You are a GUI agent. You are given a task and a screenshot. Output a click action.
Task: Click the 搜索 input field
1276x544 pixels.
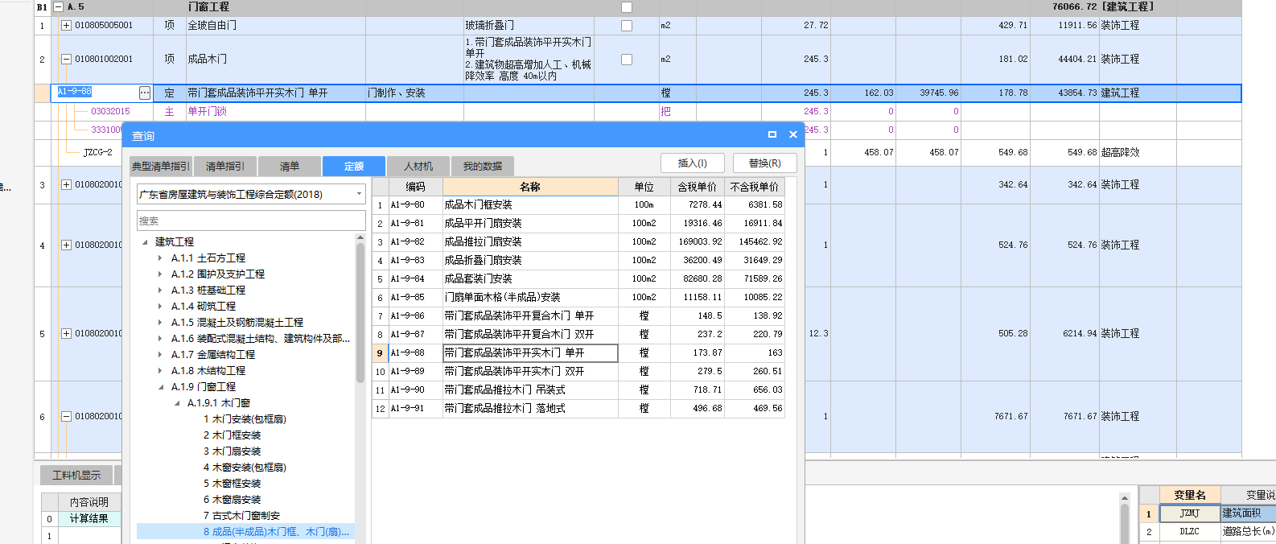coord(251,220)
